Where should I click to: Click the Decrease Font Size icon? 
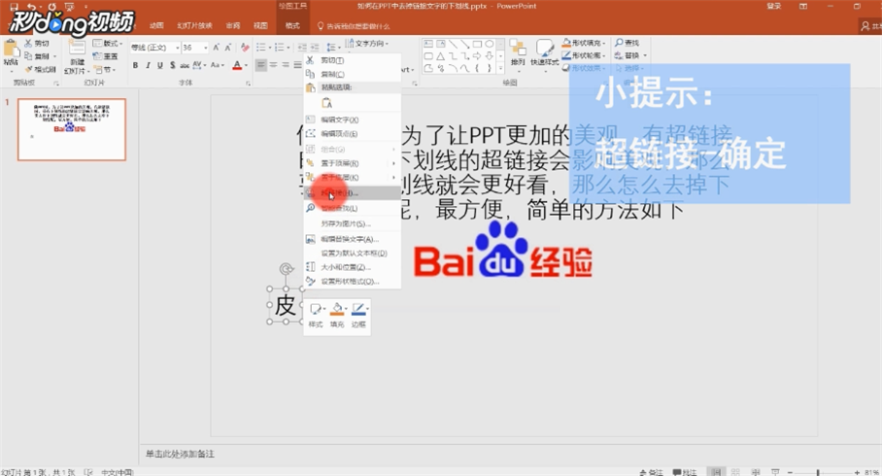pyautogui.click(x=228, y=48)
